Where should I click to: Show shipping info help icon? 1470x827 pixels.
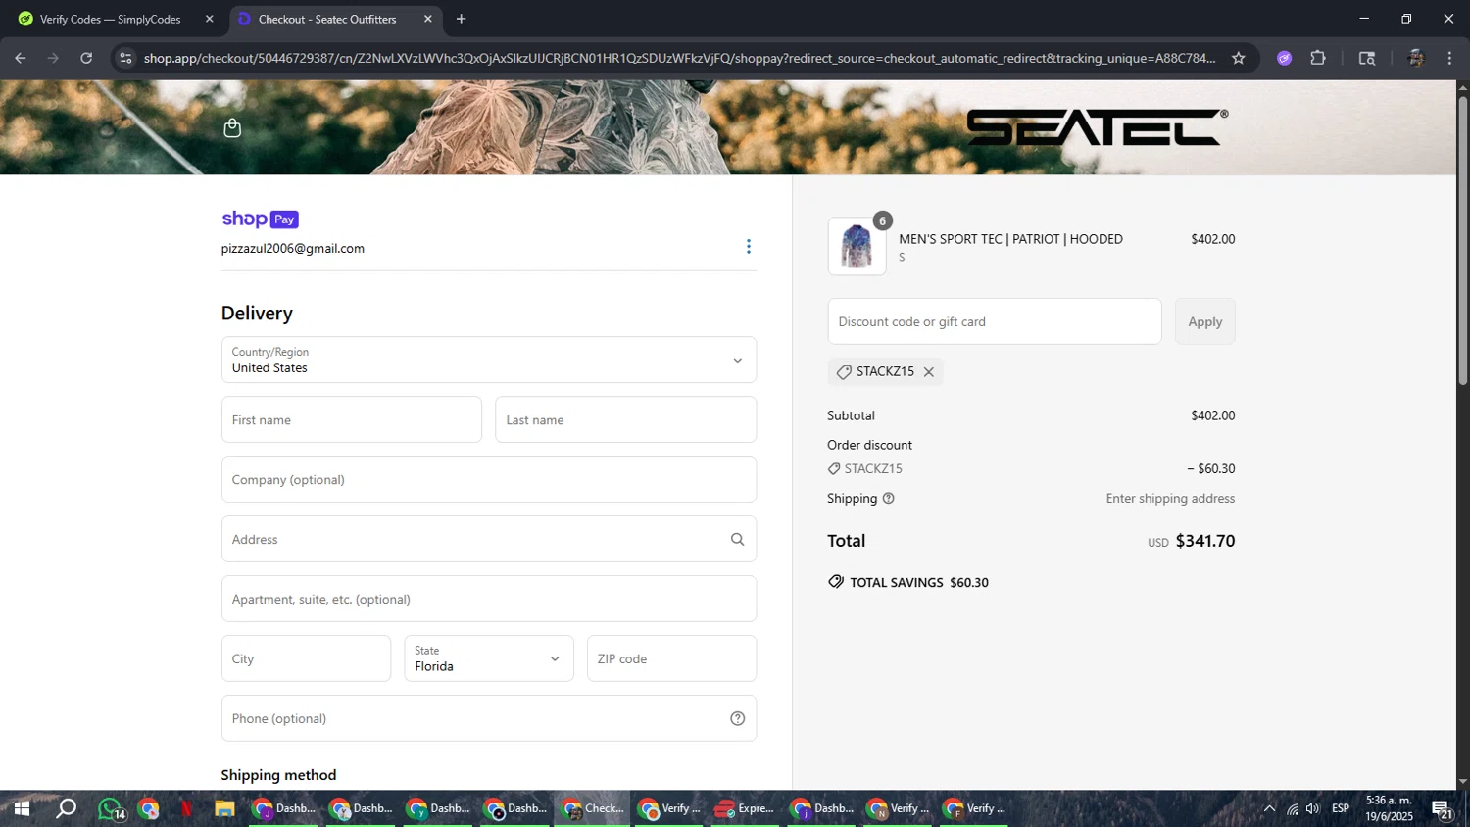point(889,498)
